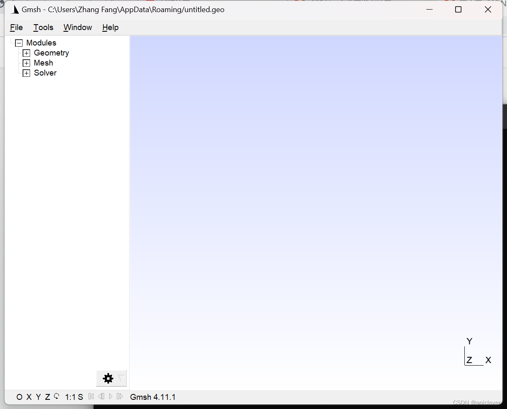Maximize the Gmsh window
The image size is (507, 409).
(458, 10)
